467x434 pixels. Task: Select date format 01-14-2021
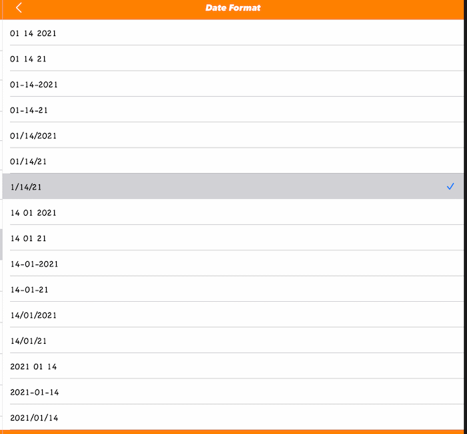coord(233,84)
